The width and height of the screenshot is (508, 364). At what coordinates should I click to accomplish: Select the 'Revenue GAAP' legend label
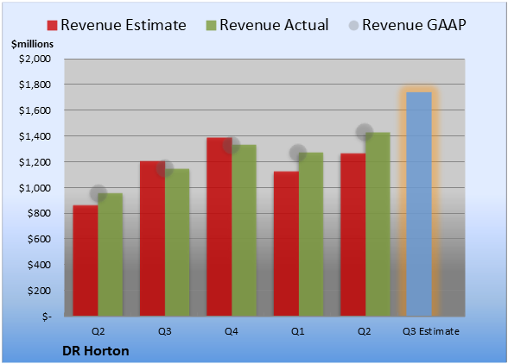(x=414, y=25)
